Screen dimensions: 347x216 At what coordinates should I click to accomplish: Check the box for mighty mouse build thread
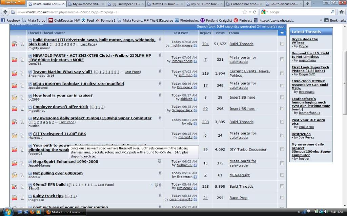point(282,44)
